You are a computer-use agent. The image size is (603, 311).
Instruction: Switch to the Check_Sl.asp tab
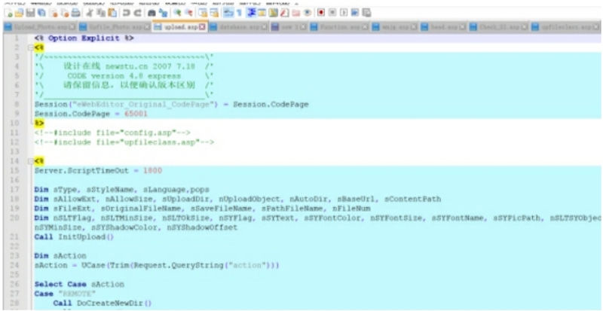coord(499,27)
